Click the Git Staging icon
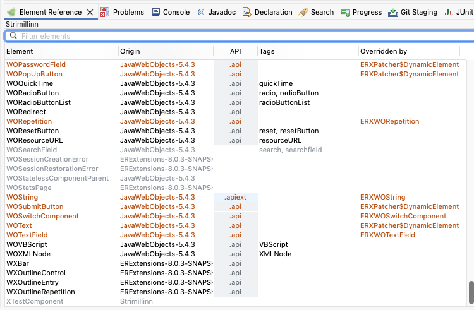This screenshot has width=474, height=310. pos(392,12)
